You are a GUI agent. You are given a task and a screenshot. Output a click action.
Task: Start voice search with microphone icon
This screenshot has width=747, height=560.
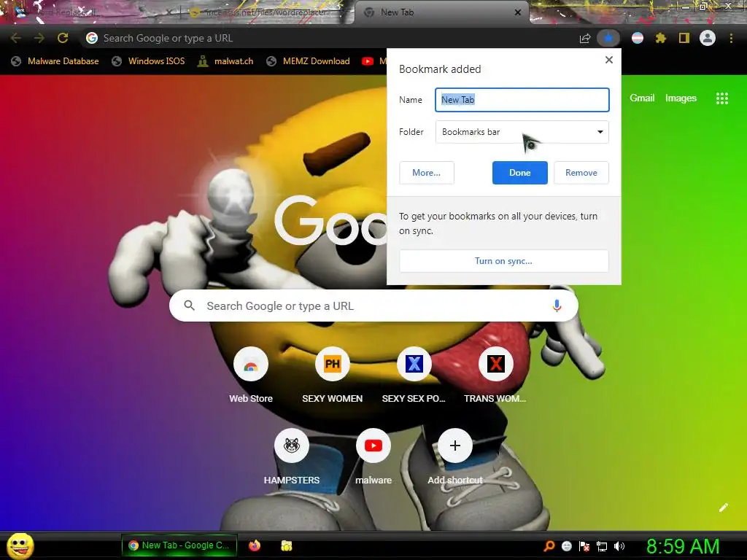[x=557, y=306]
